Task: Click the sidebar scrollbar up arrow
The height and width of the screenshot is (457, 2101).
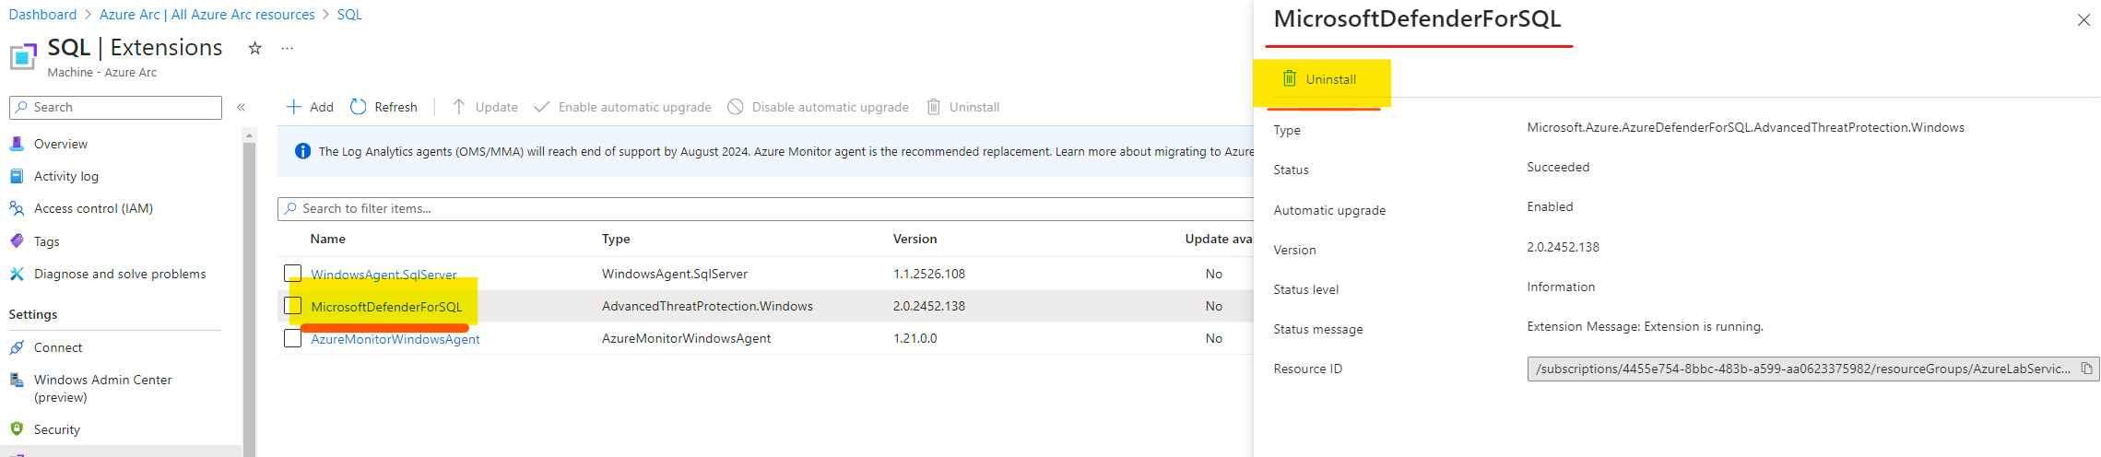Action: click(x=249, y=135)
